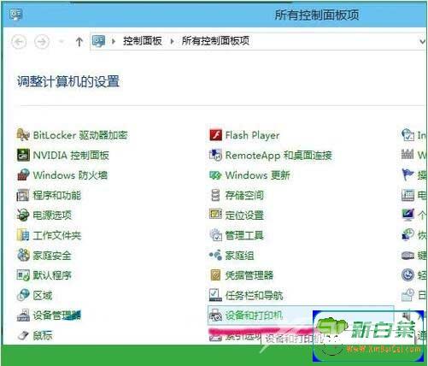Select the 所有控制面板项 breadcrumb item

click(215, 41)
